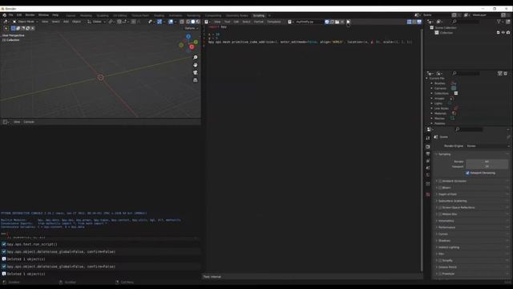Open the console View menu
The height and width of the screenshot is (289, 513).
point(17,122)
